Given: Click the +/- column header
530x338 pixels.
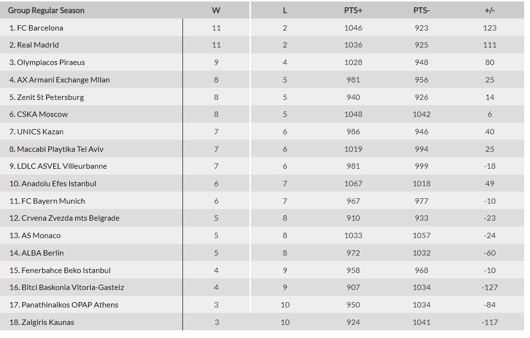Looking at the screenshot, I should point(490,11).
